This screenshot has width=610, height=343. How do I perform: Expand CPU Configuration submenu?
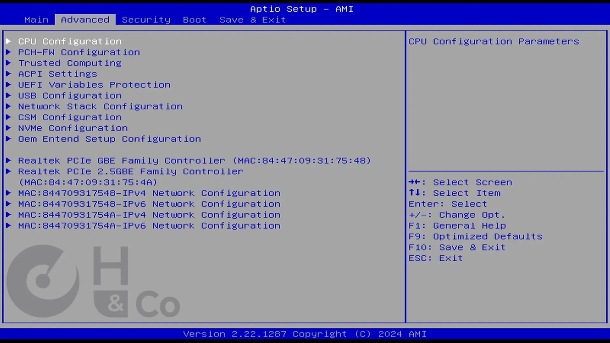[70, 41]
